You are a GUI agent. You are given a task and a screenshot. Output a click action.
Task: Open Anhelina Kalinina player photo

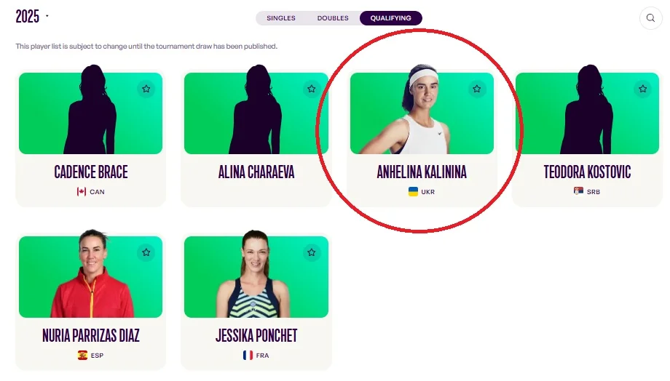[x=422, y=109]
